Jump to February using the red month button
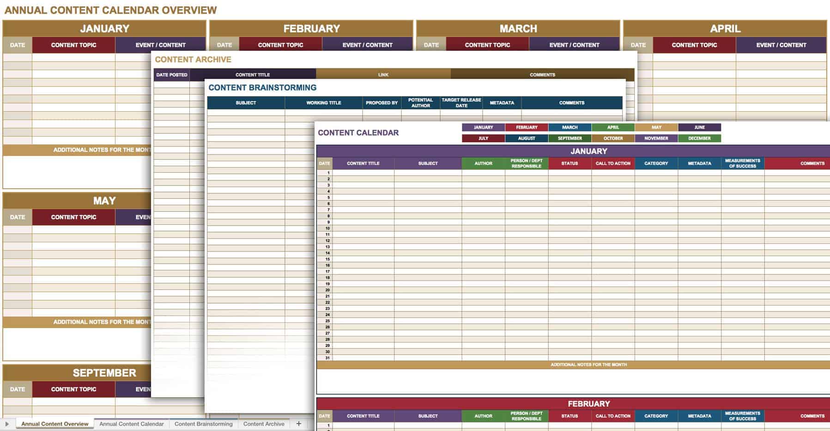This screenshot has height=431, width=830. pos(527,127)
